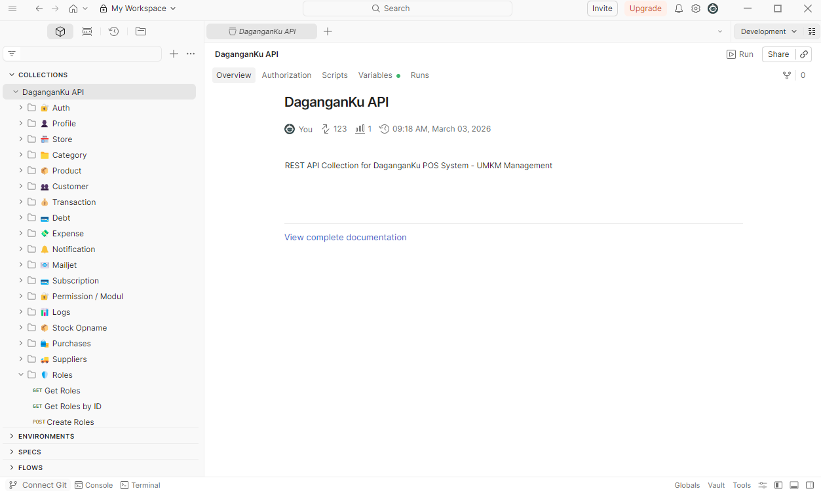Click the Share button
Image resolution: width=821 pixels, height=491 pixels.
(778, 54)
